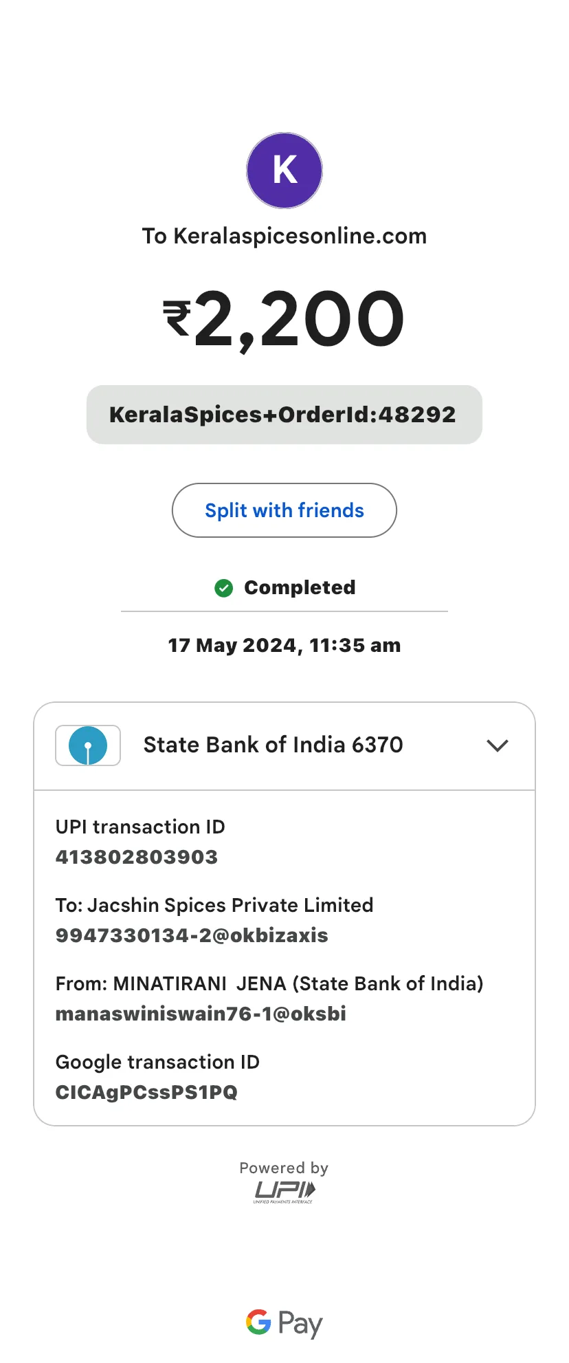Select the UPI transaction ID 413802803903

[137, 857]
